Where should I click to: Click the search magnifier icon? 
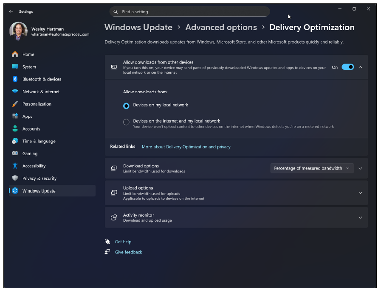(116, 12)
